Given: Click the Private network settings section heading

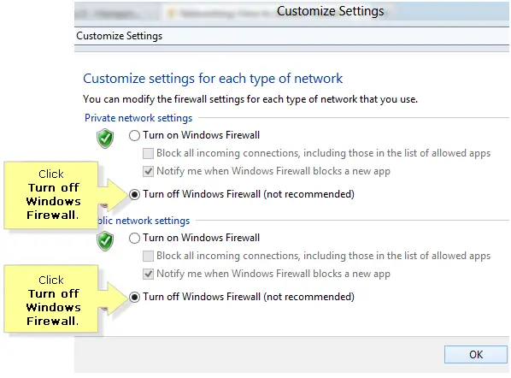Looking at the screenshot, I should [x=138, y=118].
